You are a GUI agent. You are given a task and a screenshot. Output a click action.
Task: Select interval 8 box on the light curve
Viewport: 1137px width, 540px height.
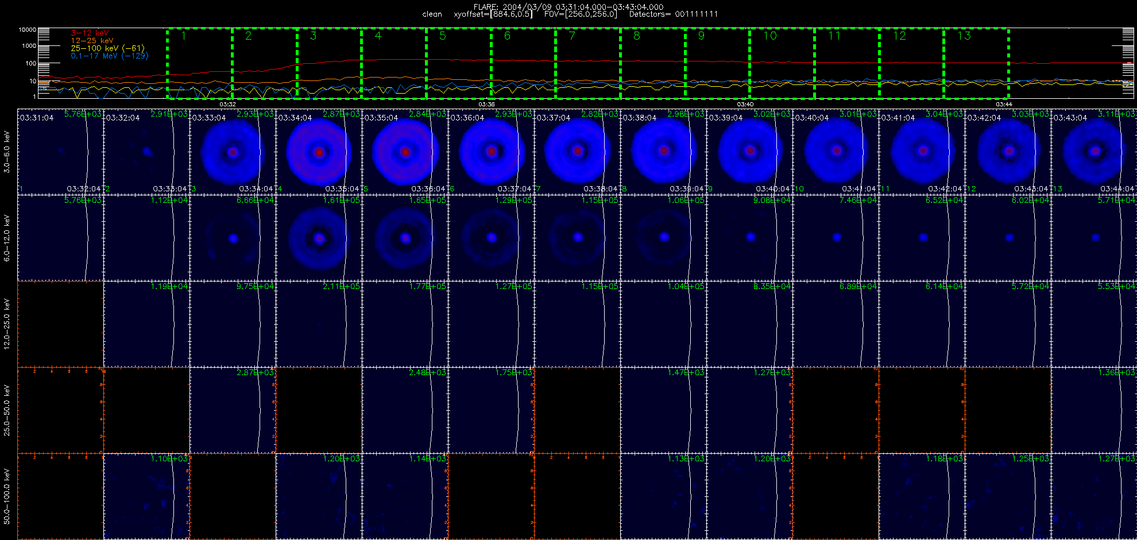653,63
